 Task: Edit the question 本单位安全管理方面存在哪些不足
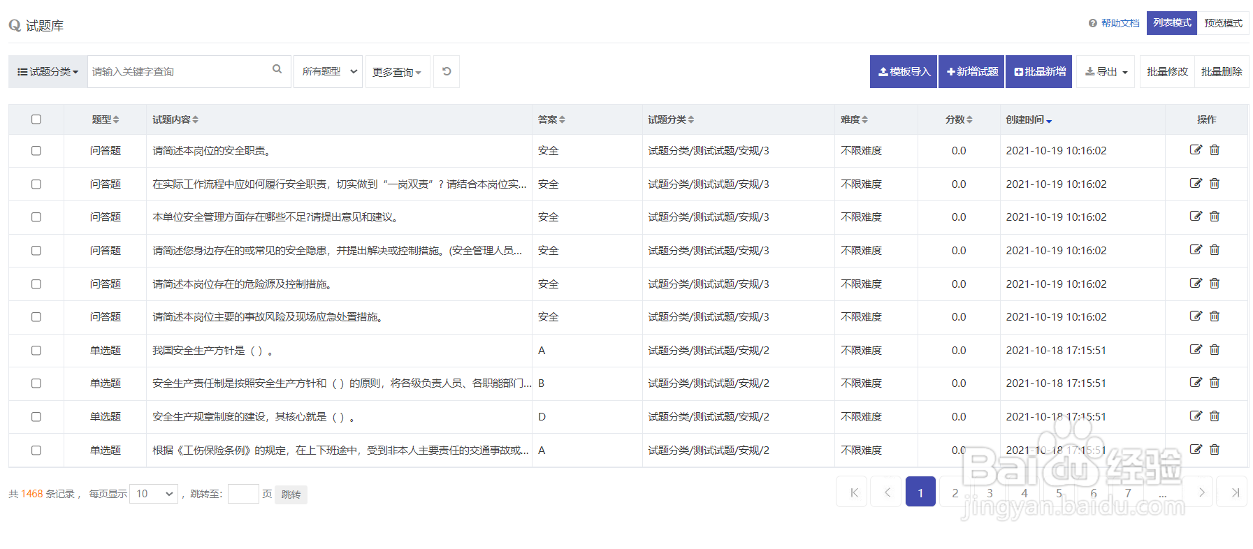(1196, 216)
